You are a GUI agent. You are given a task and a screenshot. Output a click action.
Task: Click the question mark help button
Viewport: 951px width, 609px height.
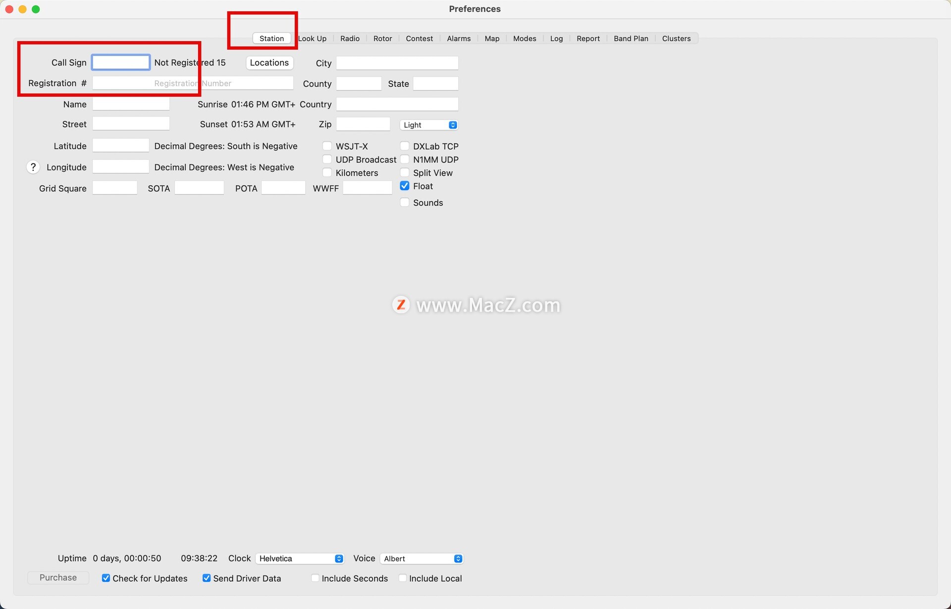pyautogui.click(x=33, y=167)
